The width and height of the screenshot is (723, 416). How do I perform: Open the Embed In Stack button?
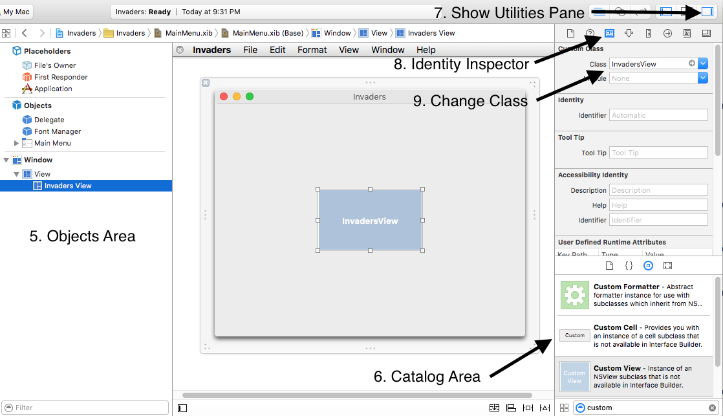click(494, 408)
